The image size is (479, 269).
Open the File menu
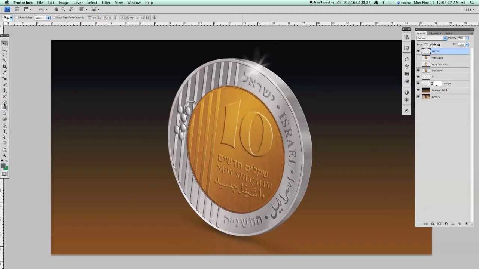pos(40,3)
